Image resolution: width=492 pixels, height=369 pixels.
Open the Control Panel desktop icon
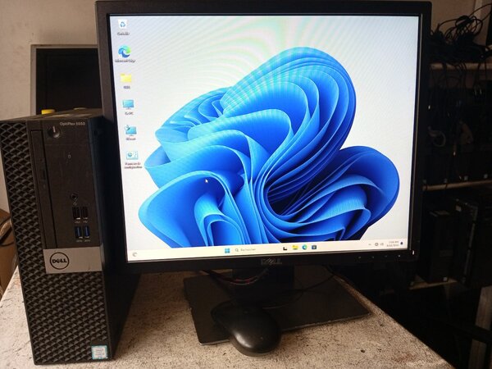click(132, 160)
